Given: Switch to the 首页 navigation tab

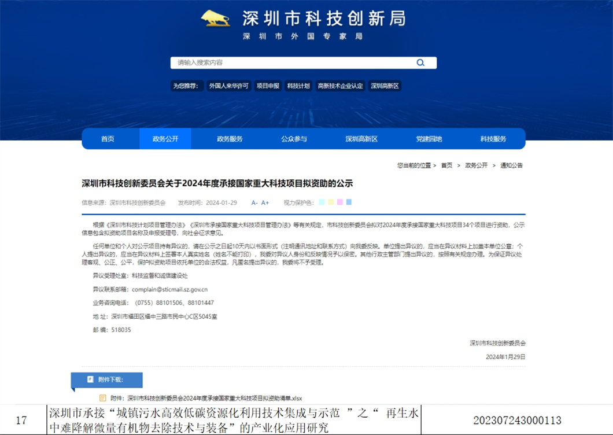Looking at the screenshot, I should pos(108,139).
